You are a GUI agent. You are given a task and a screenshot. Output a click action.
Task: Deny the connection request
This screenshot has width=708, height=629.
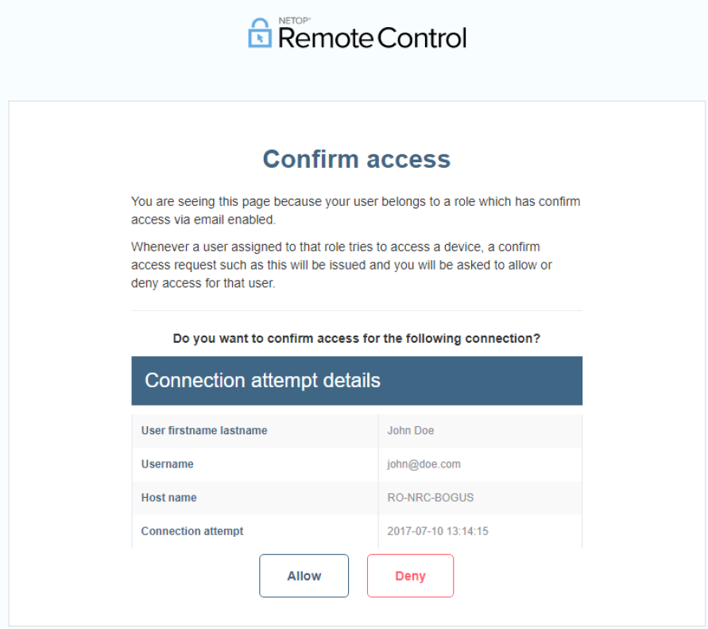coord(410,576)
